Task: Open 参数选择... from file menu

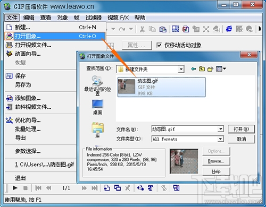Action: click(40, 151)
